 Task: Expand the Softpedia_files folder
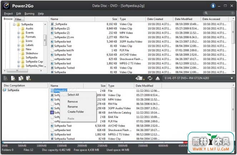[x=19, y=66]
